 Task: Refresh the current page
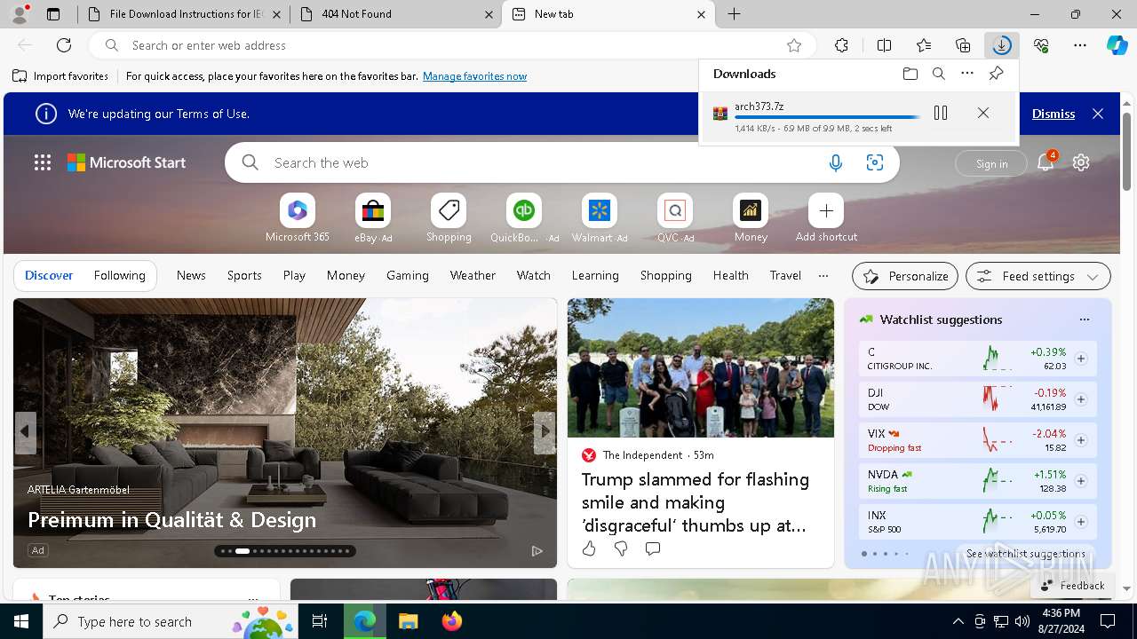pos(64,45)
